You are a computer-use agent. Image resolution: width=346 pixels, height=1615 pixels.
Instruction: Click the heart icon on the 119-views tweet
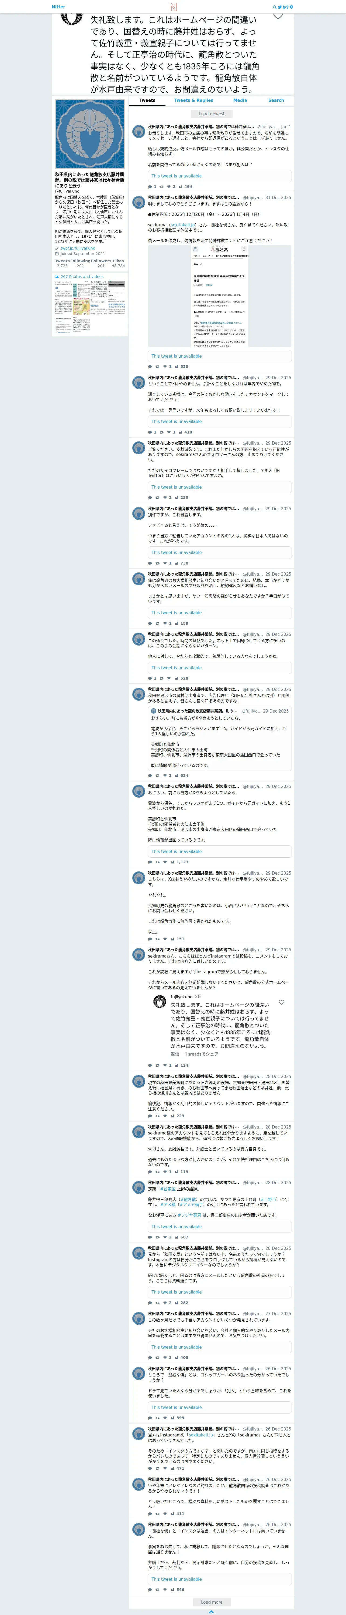pyautogui.click(x=165, y=1172)
